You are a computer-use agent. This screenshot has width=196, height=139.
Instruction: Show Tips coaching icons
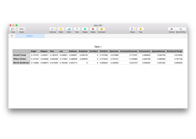140,29
